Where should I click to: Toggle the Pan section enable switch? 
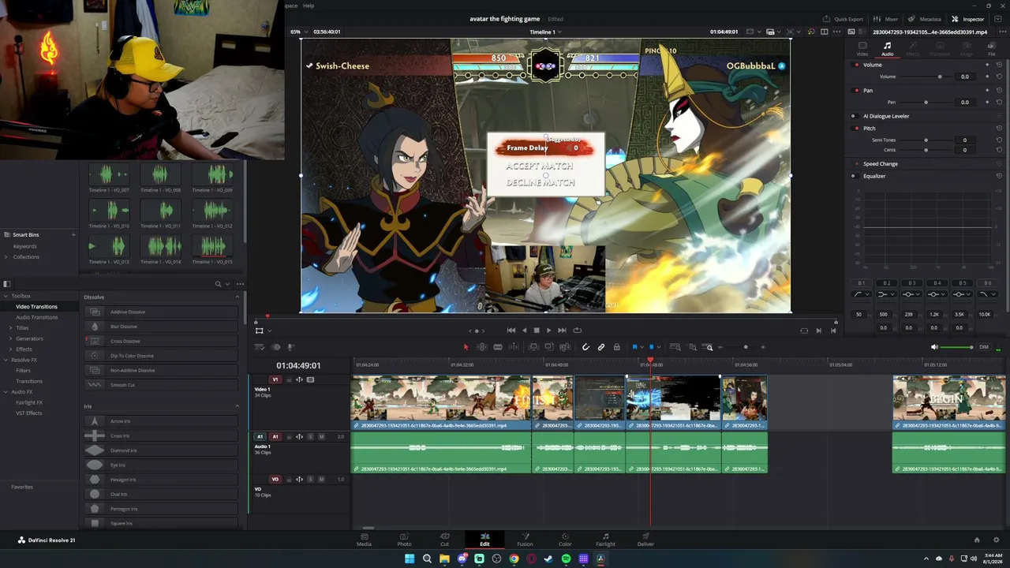[857, 91]
